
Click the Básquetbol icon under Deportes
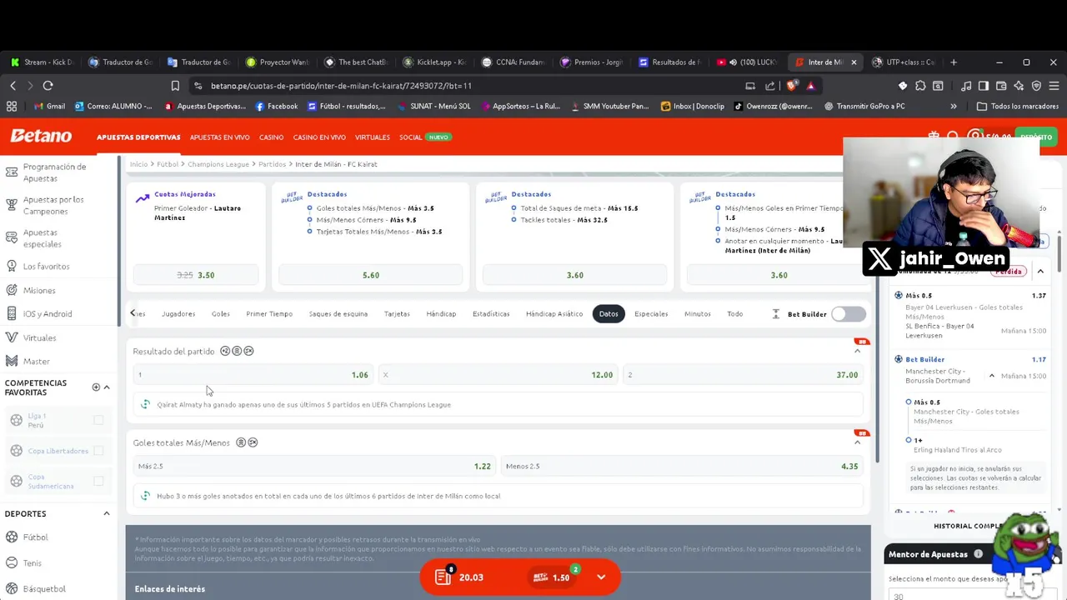pyautogui.click(x=12, y=588)
